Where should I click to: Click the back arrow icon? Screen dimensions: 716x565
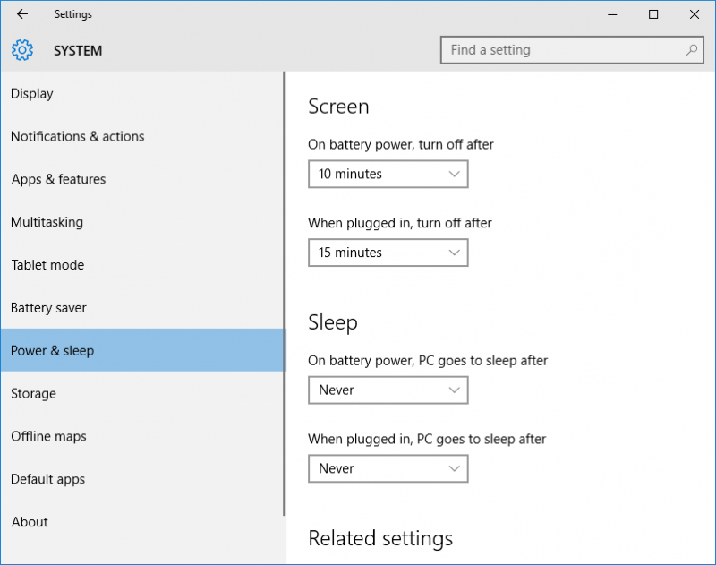[21, 14]
